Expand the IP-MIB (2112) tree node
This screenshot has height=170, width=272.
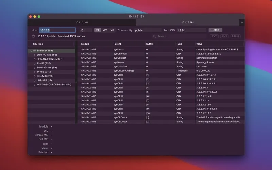tap(35, 72)
